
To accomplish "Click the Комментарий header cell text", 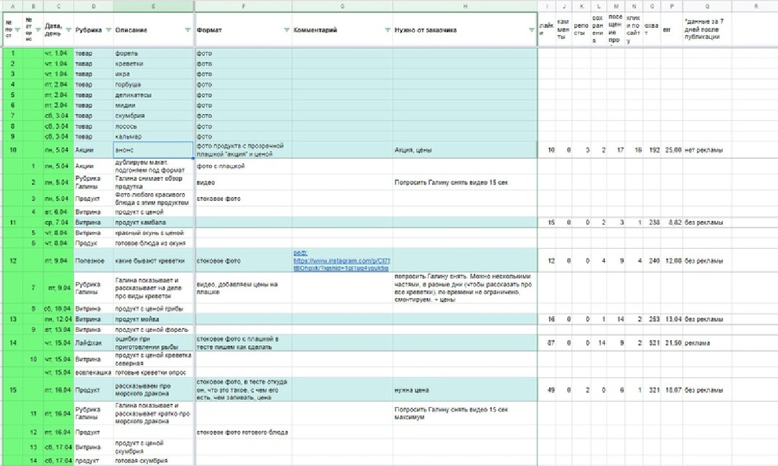I will [315, 30].
